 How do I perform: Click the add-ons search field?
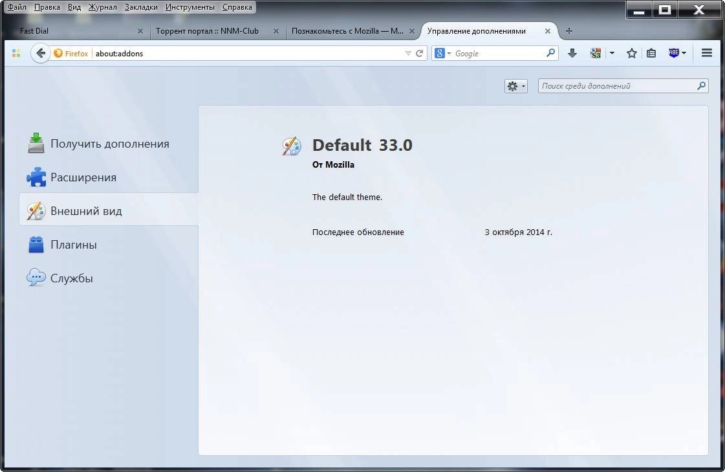tap(623, 86)
